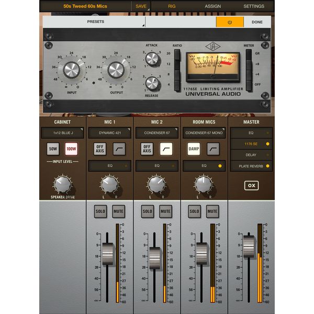The width and height of the screenshot is (314, 314).
Task: Toggle the Mic 2 low-cut filter icon
Action: click(166, 149)
